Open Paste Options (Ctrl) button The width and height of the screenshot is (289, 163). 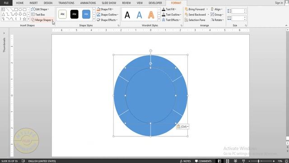point(182,127)
